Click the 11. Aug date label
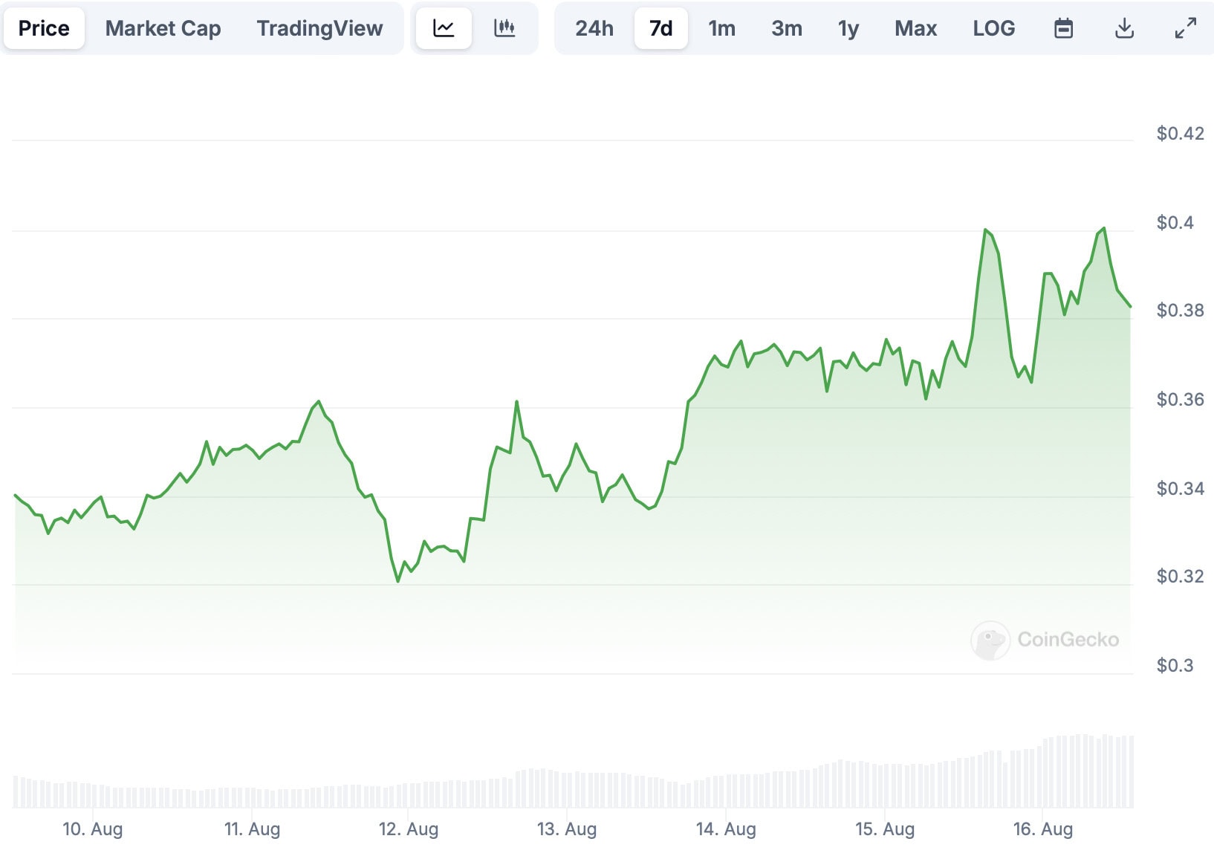The height and width of the screenshot is (856, 1214). pyautogui.click(x=252, y=829)
